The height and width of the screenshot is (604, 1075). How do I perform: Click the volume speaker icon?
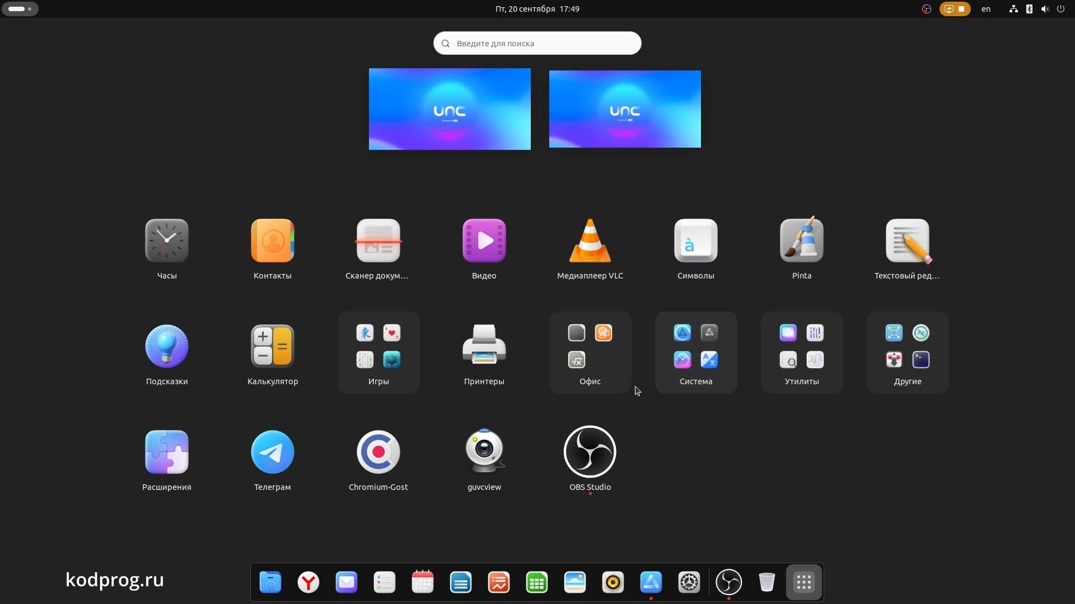[1045, 9]
